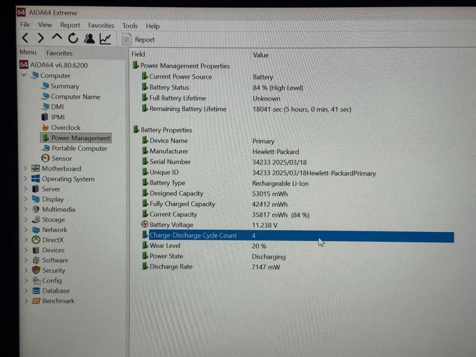Select the Power Management tree item
This screenshot has height=357, width=476.
(76, 138)
